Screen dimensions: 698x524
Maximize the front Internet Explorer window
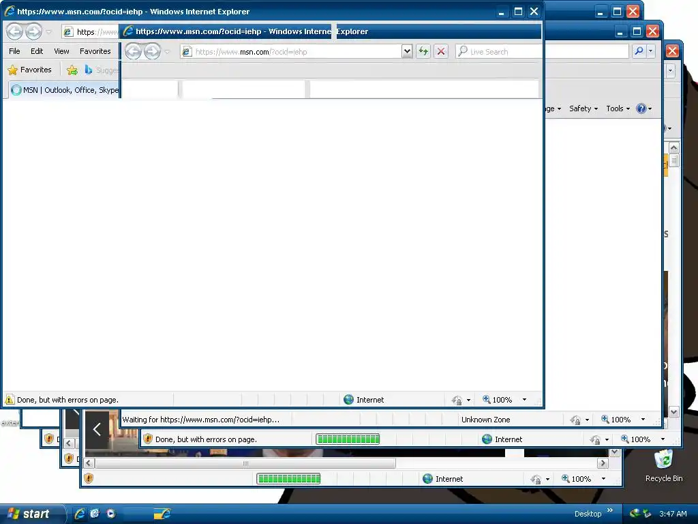[518, 12]
